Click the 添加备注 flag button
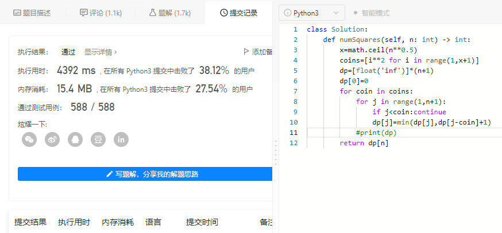 click(x=258, y=52)
